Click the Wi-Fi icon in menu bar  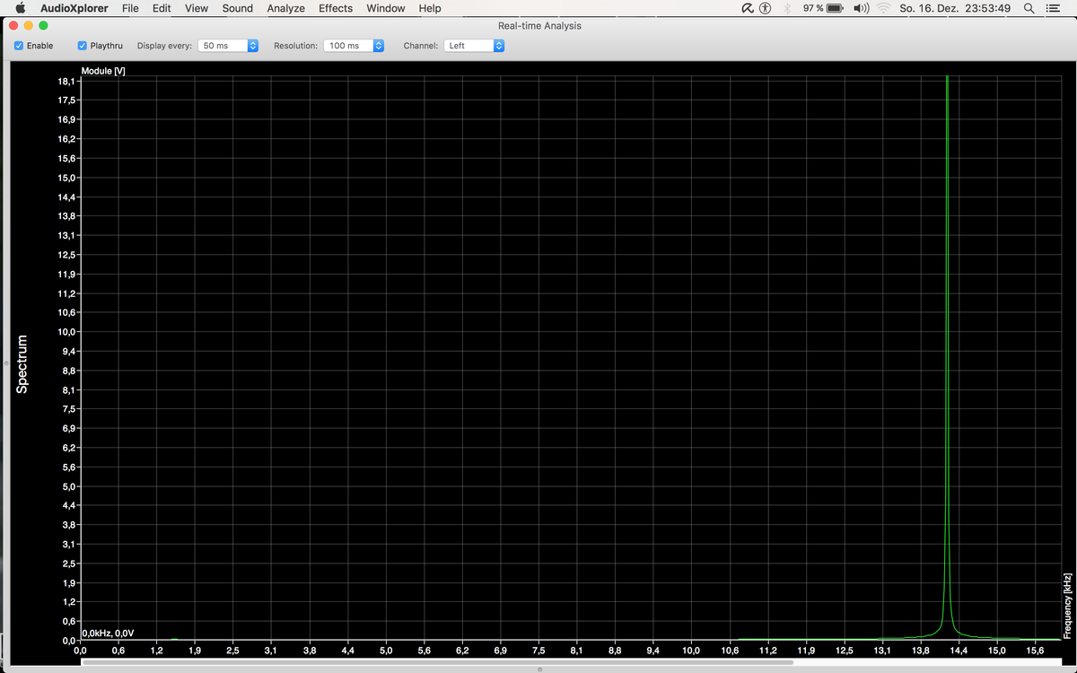click(x=883, y=8)
